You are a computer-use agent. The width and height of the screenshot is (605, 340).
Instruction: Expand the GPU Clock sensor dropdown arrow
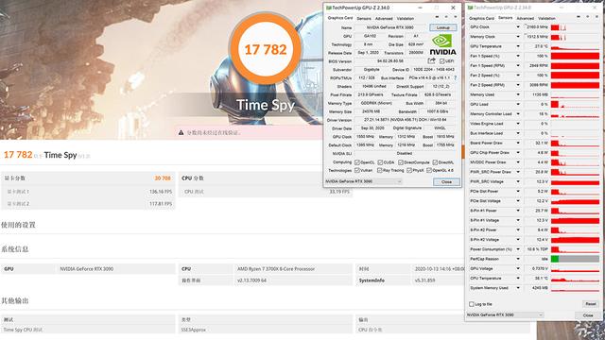[x=518, y=27]
